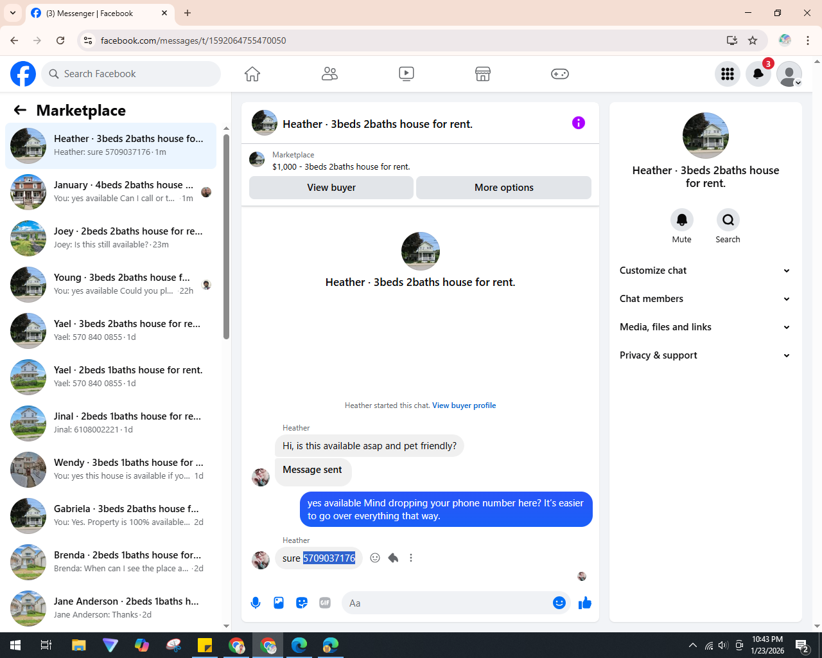Open Chrome three-dot menu
The width and height of the screenshot is (822, 658).
point(808,40)
